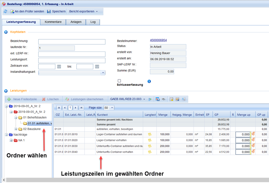Click the calculator icon on row 01.01.0010
This screenshot has height=183, width=269.
coord(252,134)
